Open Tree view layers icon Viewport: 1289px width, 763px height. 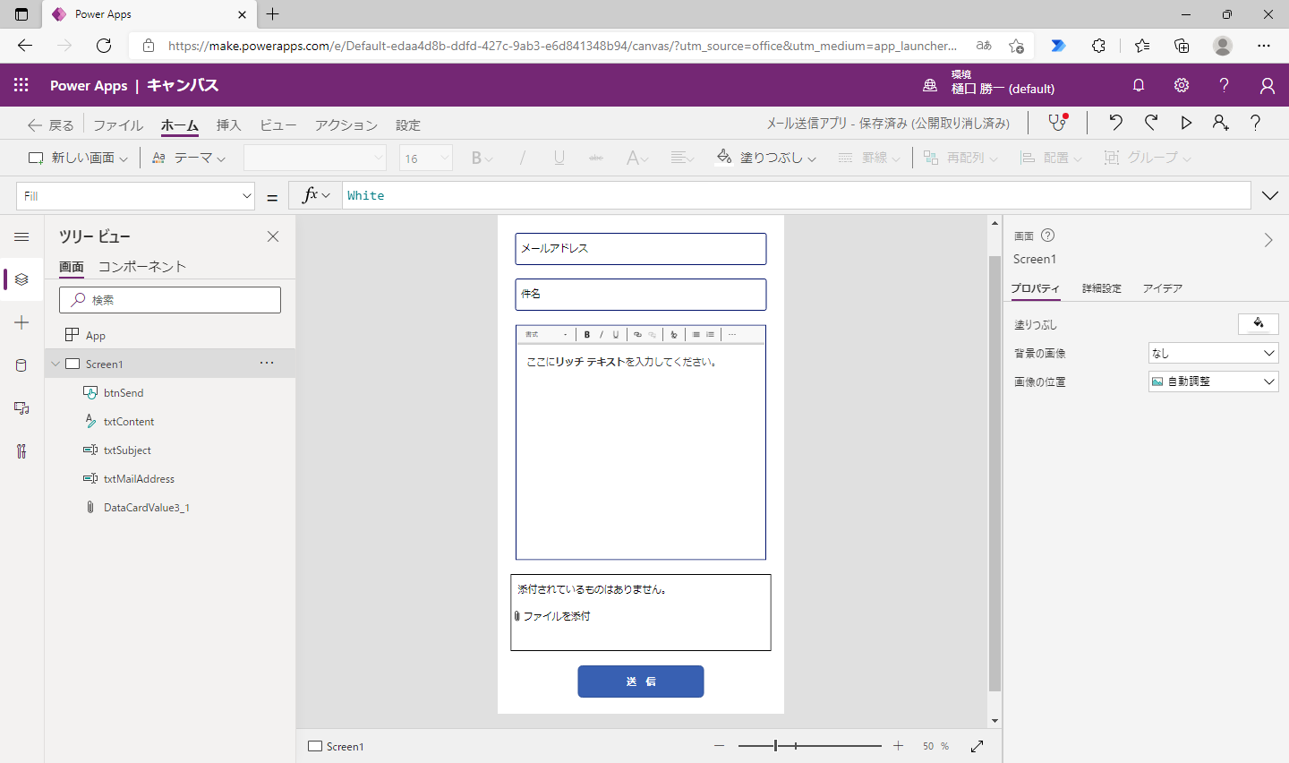(22, 279)
